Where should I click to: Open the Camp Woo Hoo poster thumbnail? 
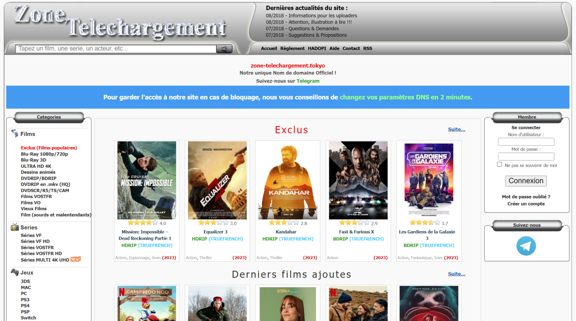pos(147,303)
